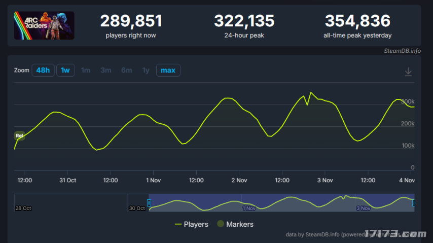Click the navigator's right range handle
The height and width of the screenshot is (243, 433).
[x=414, y=203]
